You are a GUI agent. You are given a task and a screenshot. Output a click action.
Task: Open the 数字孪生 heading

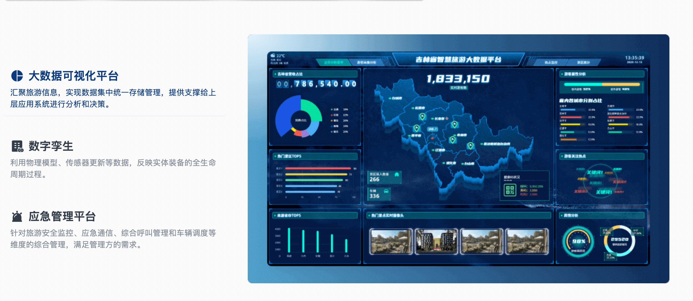[51, 146]
